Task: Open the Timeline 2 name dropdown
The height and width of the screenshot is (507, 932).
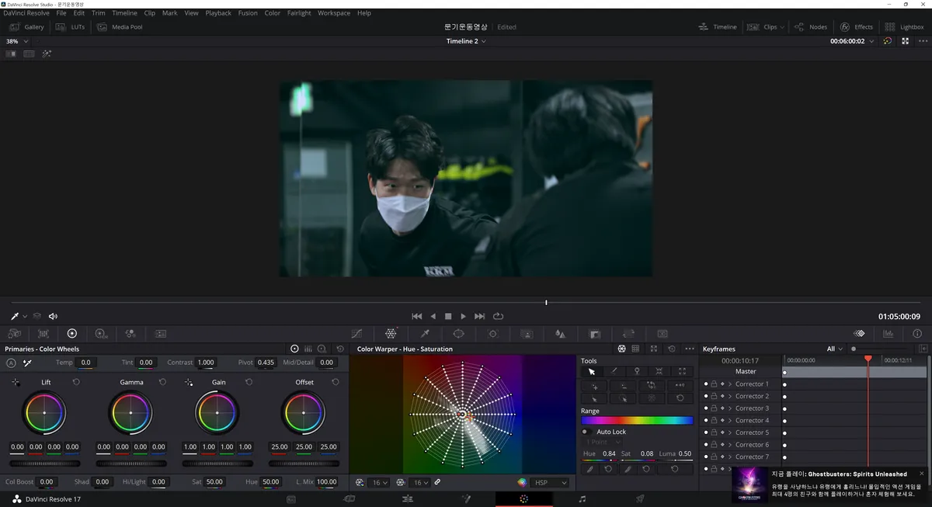Action: point(467,41)
